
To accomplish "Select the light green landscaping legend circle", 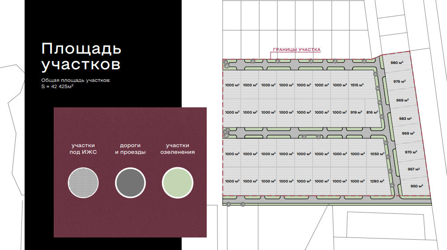I will (x=178, y=183).
